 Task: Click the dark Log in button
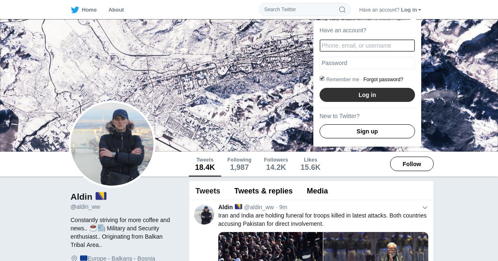pos(367,95)
